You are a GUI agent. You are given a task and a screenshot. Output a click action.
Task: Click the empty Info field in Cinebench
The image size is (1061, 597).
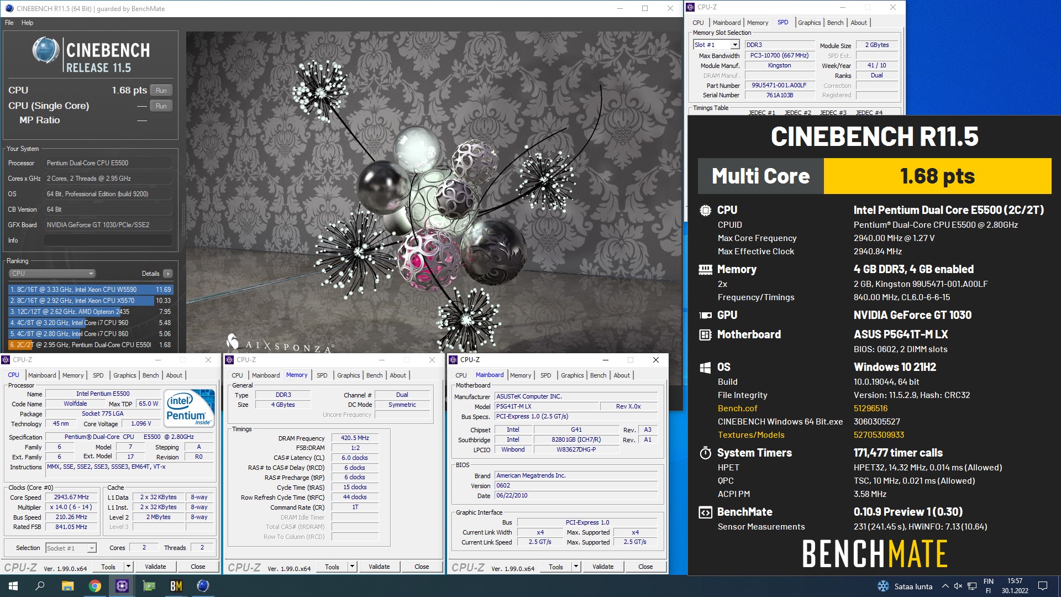pyautogui.click(x=108, y=240)
